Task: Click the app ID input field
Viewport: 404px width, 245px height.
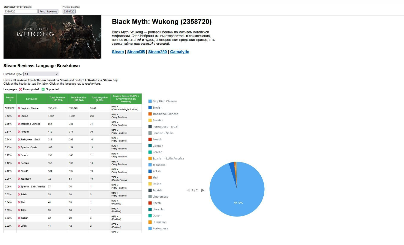Action: click(x=20, y=12)
